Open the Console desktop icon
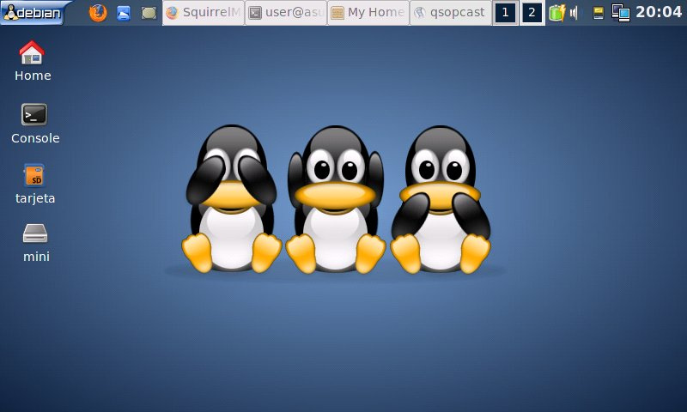Screen dimensions: 687x412 [35, 124]
